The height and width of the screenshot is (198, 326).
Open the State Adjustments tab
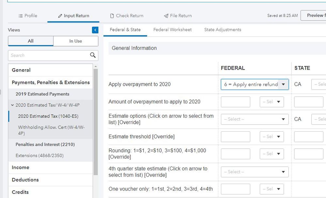coord(223,30)
